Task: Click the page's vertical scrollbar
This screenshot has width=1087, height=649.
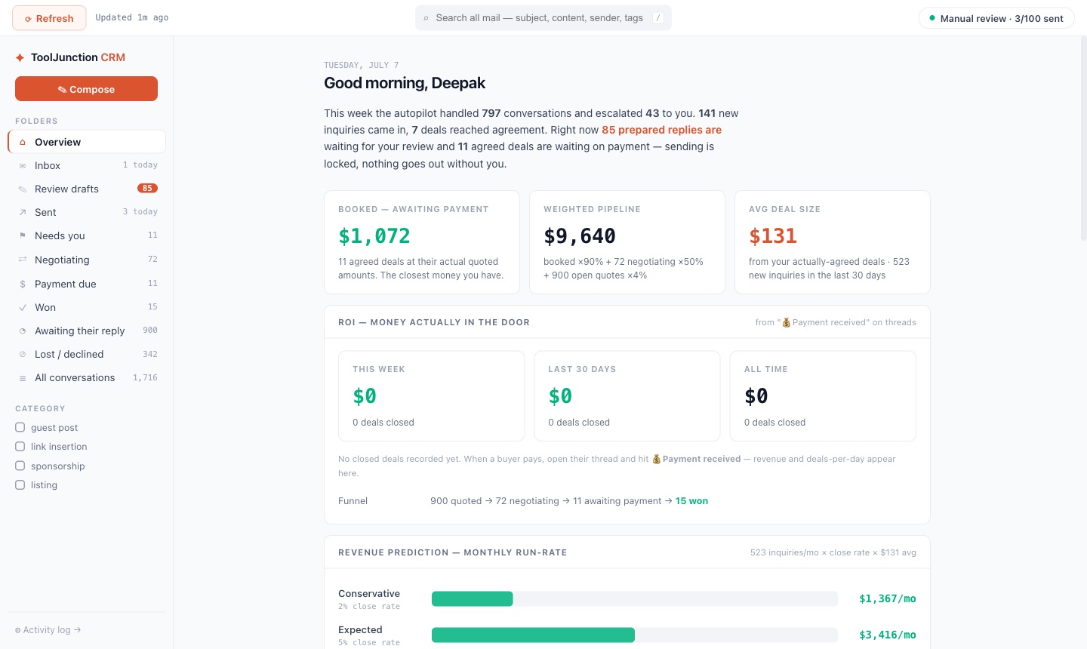Action: pyautogui.click(x=1083, y=140)
